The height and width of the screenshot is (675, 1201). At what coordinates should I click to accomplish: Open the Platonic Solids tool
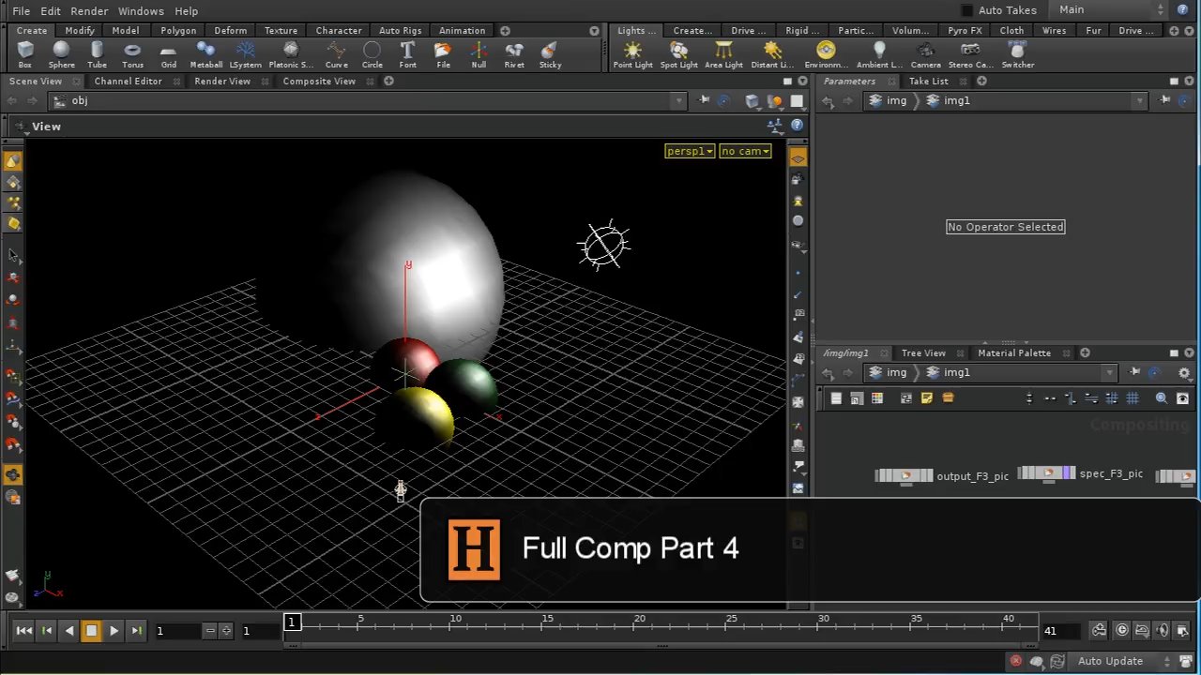coord(291,53)
